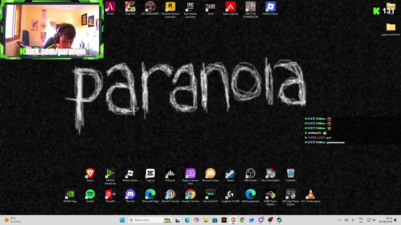Screen dimensions: 401x225
Task: Switch to Discord in the taskbar
Action: 261,220
